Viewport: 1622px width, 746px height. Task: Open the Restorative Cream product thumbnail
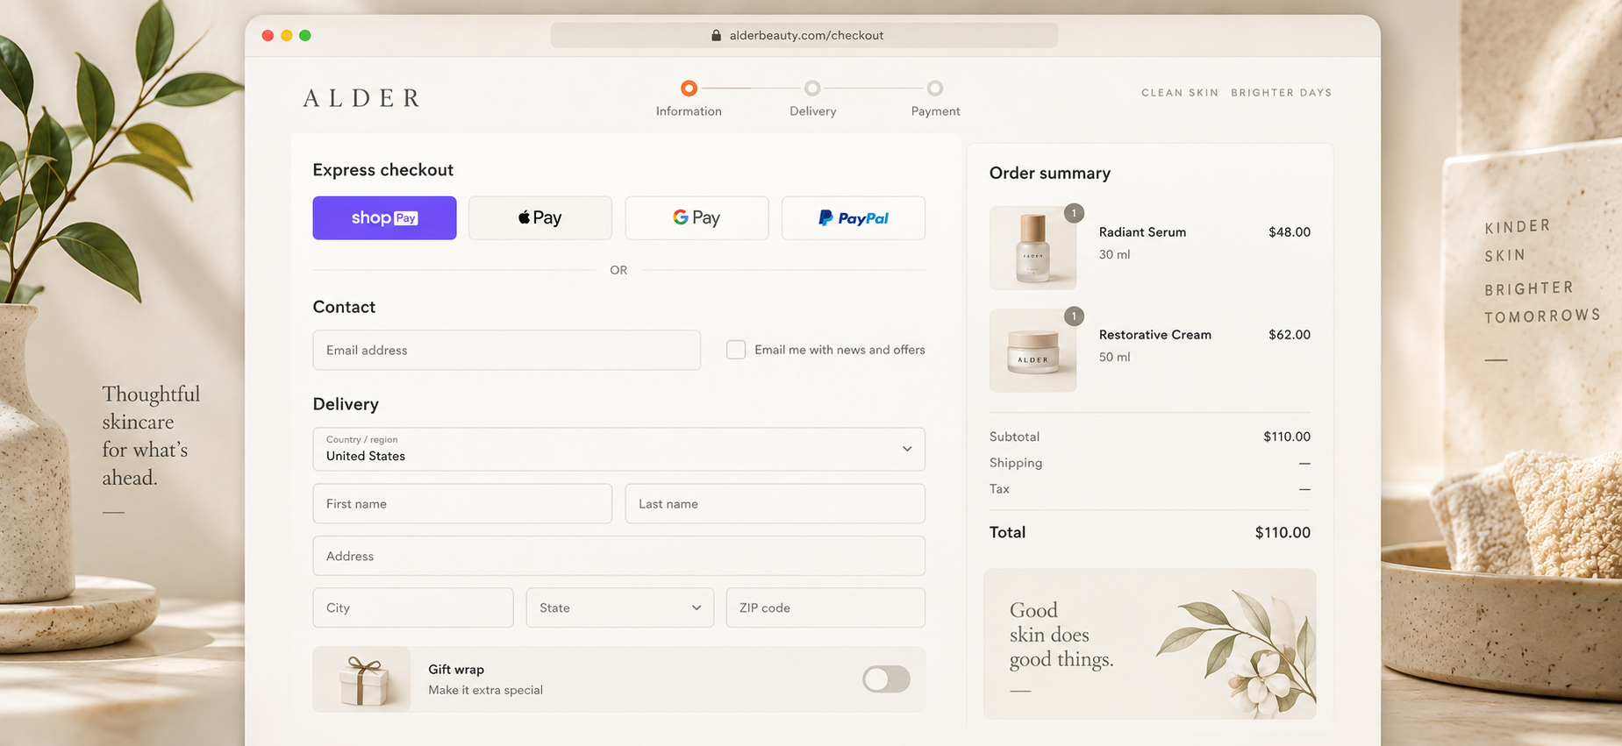(x=1033, y=351)
